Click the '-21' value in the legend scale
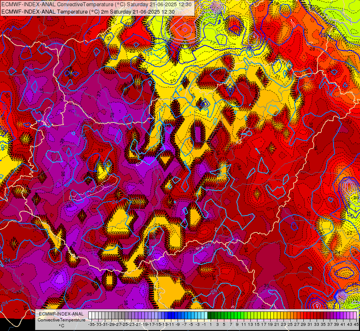Viewport: 360px width, 331px height. point(138,325)
